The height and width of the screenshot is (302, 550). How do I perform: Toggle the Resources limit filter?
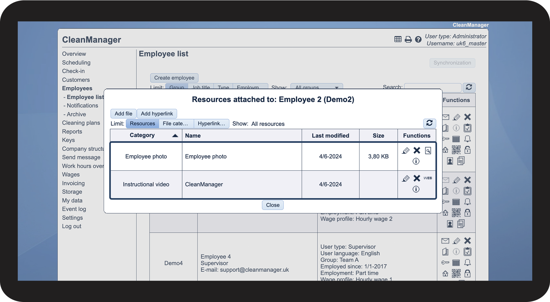click(x=142, y=123)
